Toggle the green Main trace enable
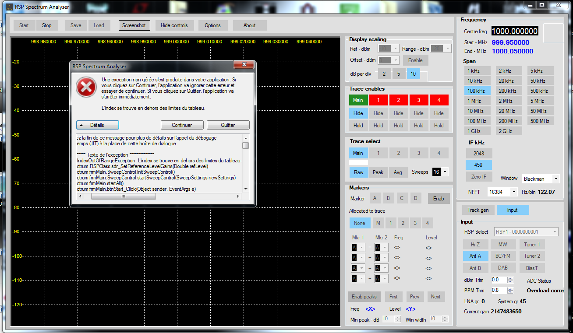 (358, 100)
